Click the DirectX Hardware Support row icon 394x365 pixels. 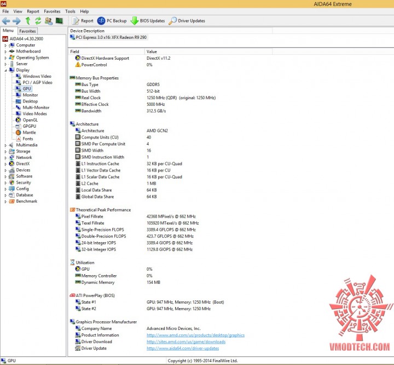[x=78, y=58]
